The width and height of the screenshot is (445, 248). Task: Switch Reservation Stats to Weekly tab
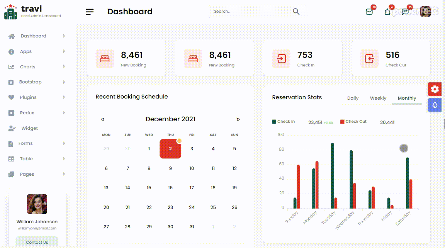(x=378, y=98)
